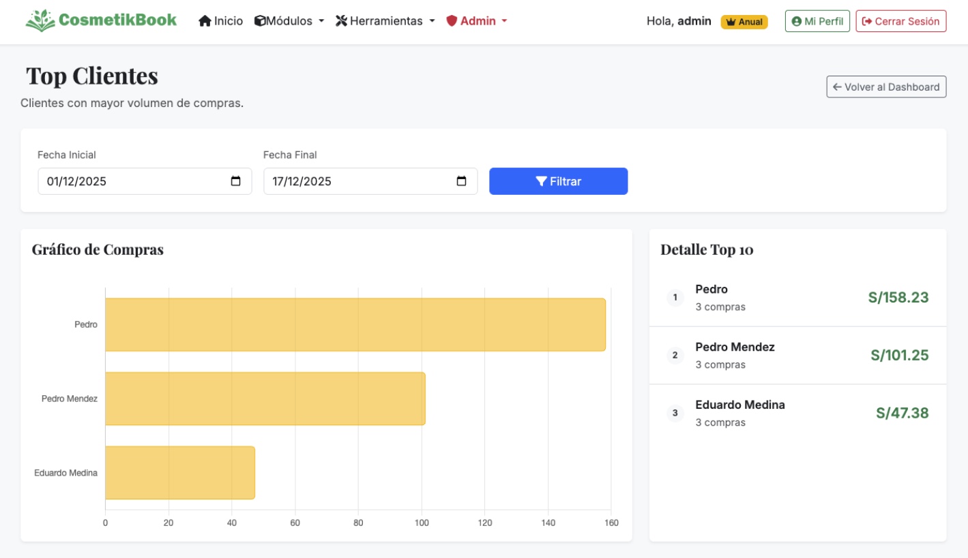The width and height of the screenshot is (968, 558).
Task: Open the Admin dropdown menu
Action: point(478,21)
